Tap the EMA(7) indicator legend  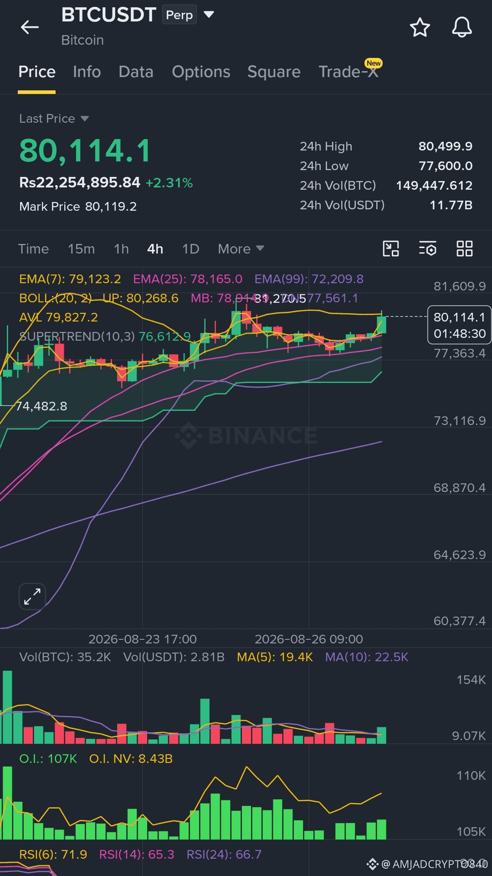tap(70, 279)
